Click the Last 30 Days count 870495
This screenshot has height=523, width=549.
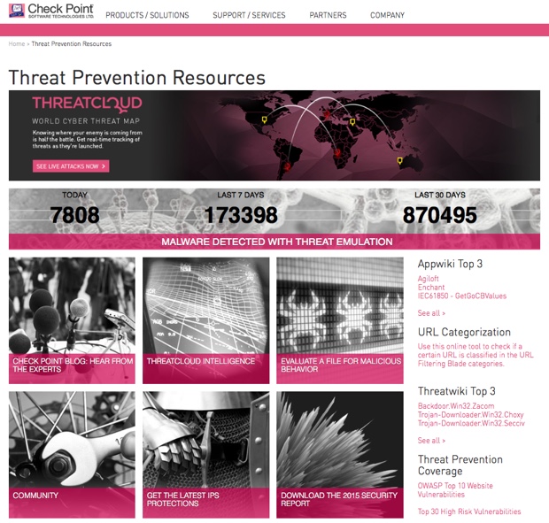tap(440, 215)
